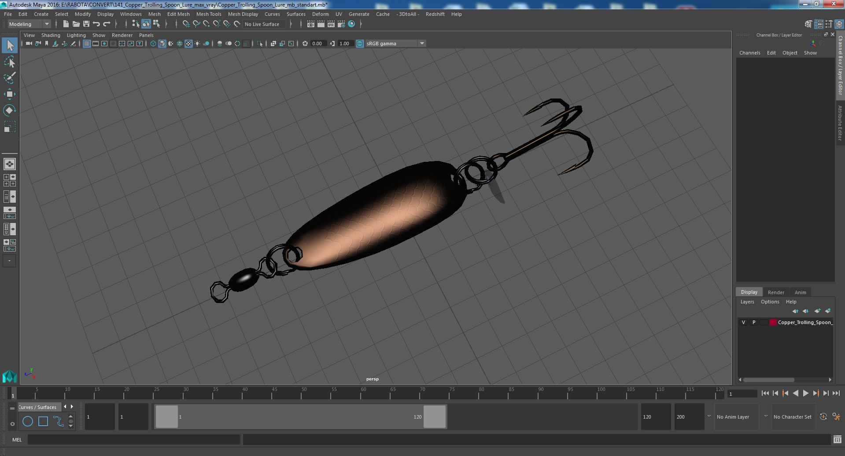
Task: Open the Deform menu
Action: [x=321, y=14]
